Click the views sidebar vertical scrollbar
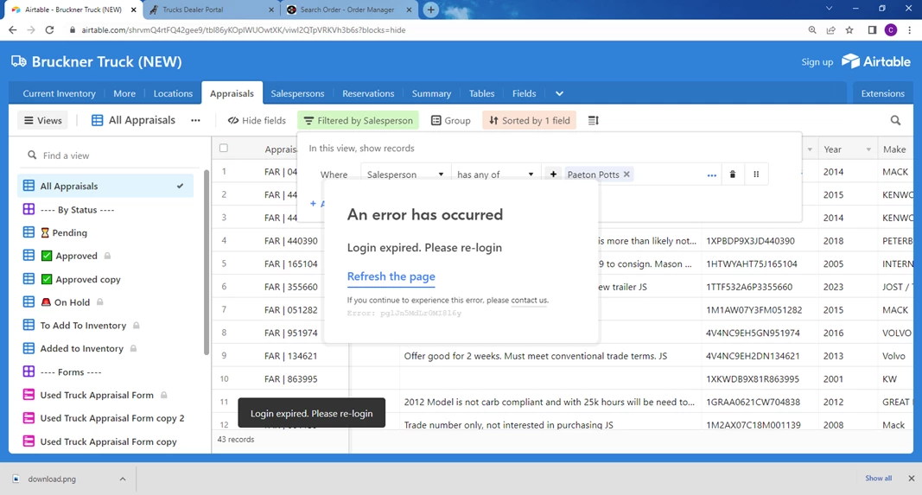This screenshot has width=922, height=495. tap(207, 263)
